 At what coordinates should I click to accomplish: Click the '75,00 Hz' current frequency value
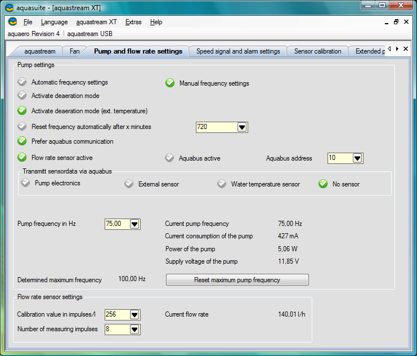click(x=290, y=224)
